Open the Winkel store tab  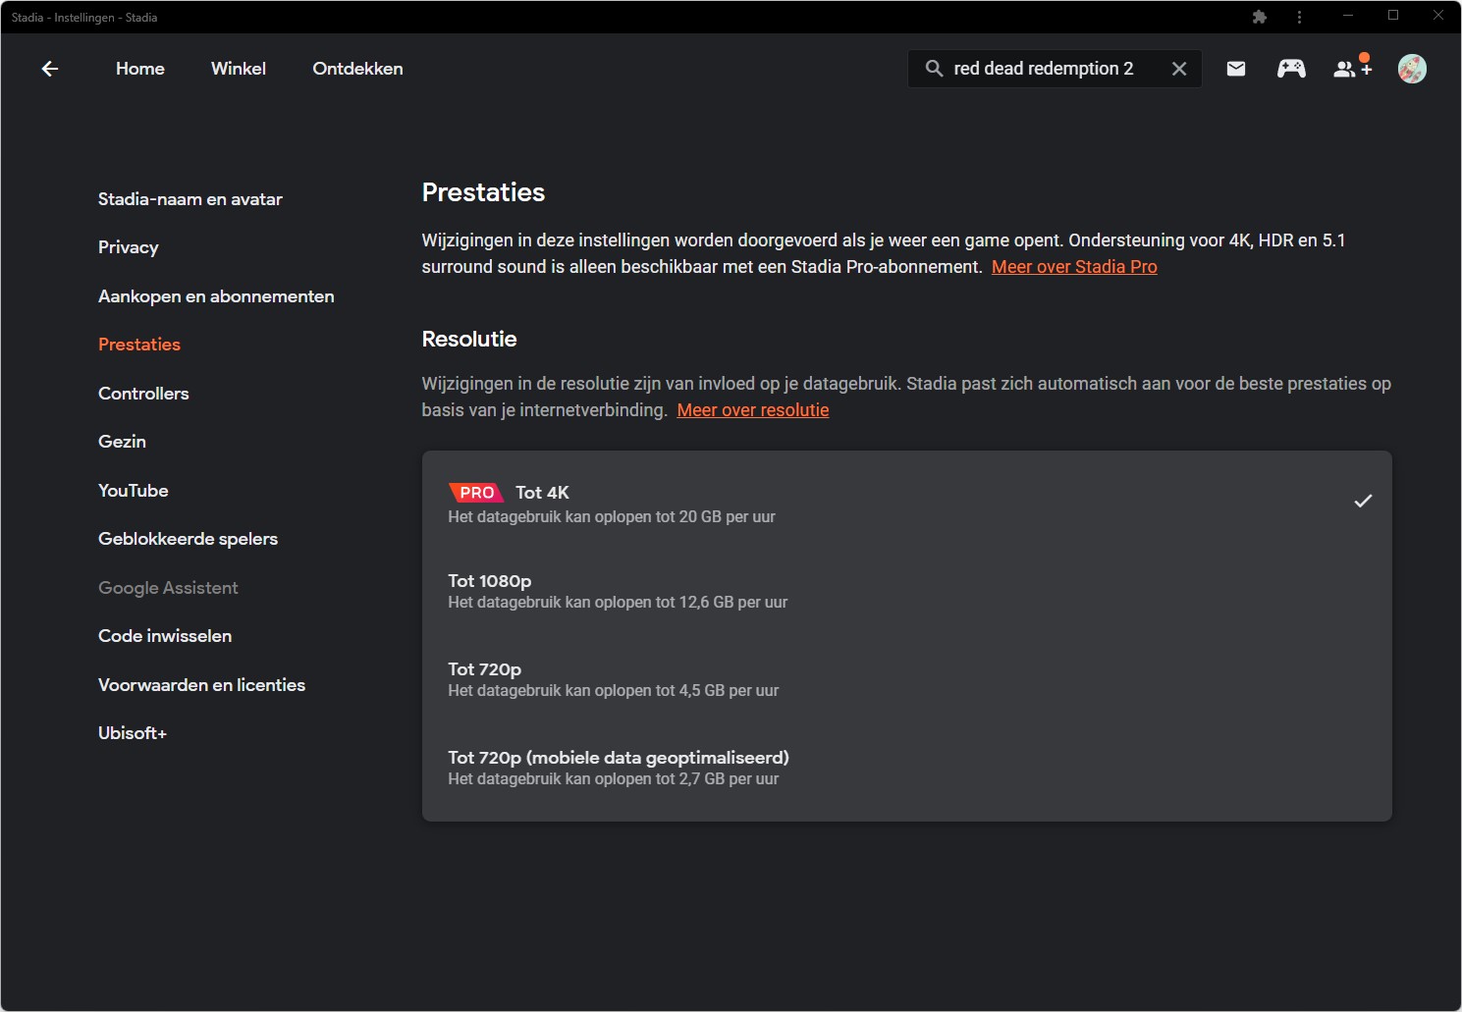pos(239,69)
